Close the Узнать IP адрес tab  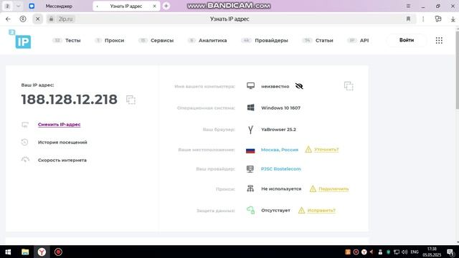[155, 6]
